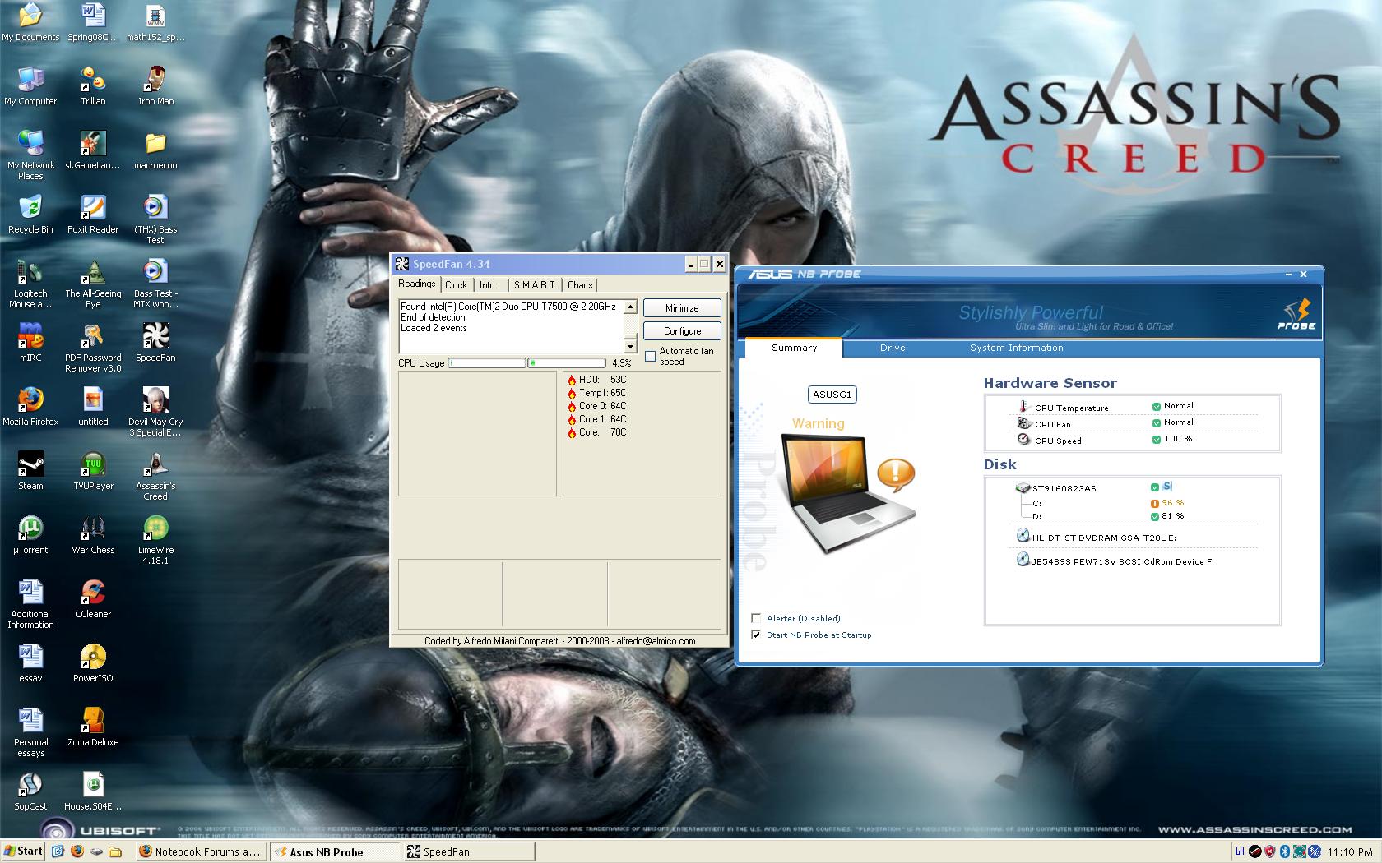Launch CCleaner from desktop
This screenshot has width=1382, height=863.
tap(93, 599)
